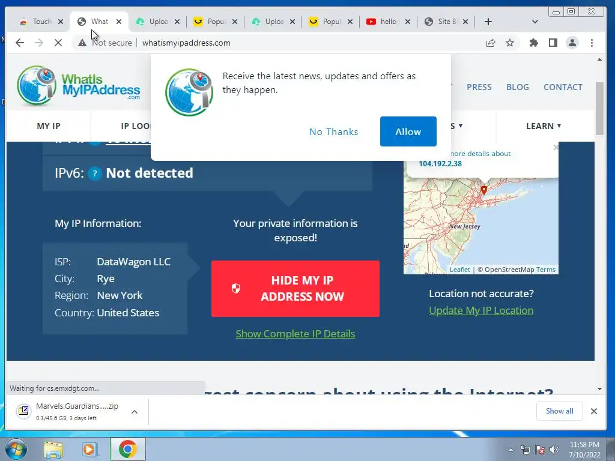Open the Chrome profile avatar
The image size is (615, 461).
click(572, 43)
